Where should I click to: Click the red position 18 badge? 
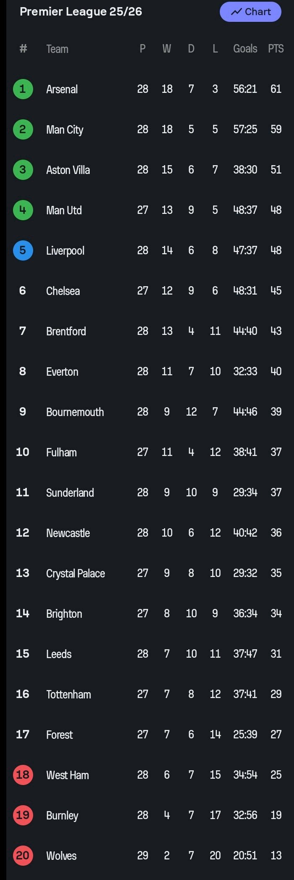coord(23,775)
